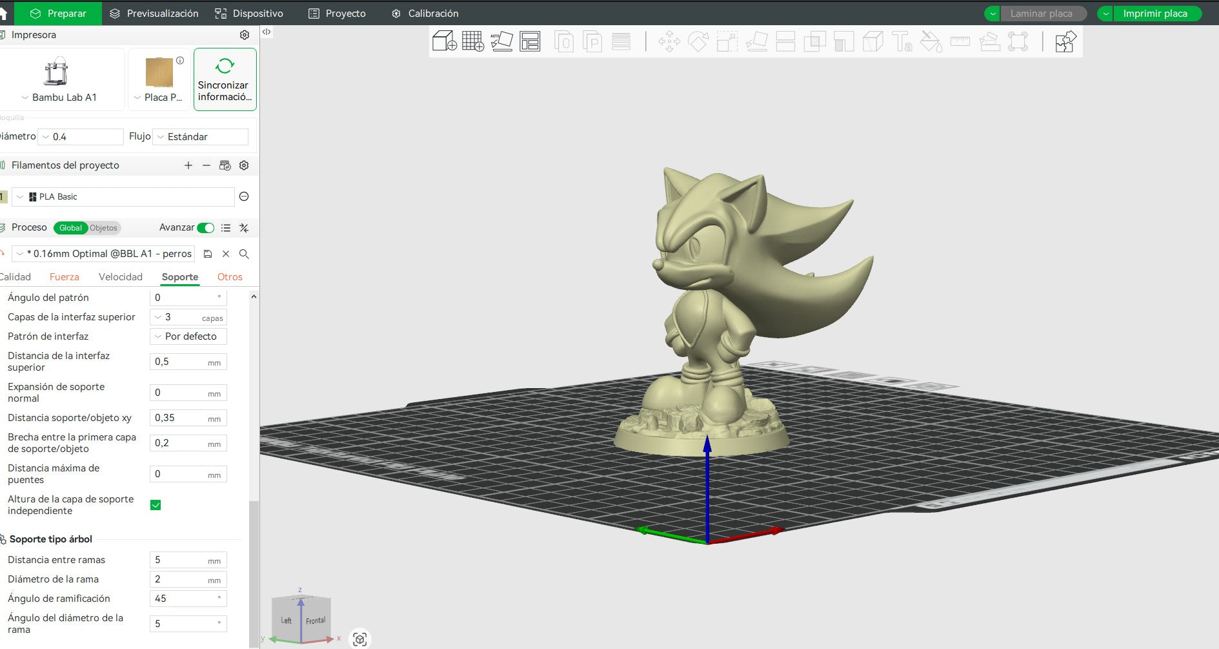This screenshot has width=1219, height=649.
Task: Click the printer settings gear icon
Action: pyautogui.click(x=245, y=35)
